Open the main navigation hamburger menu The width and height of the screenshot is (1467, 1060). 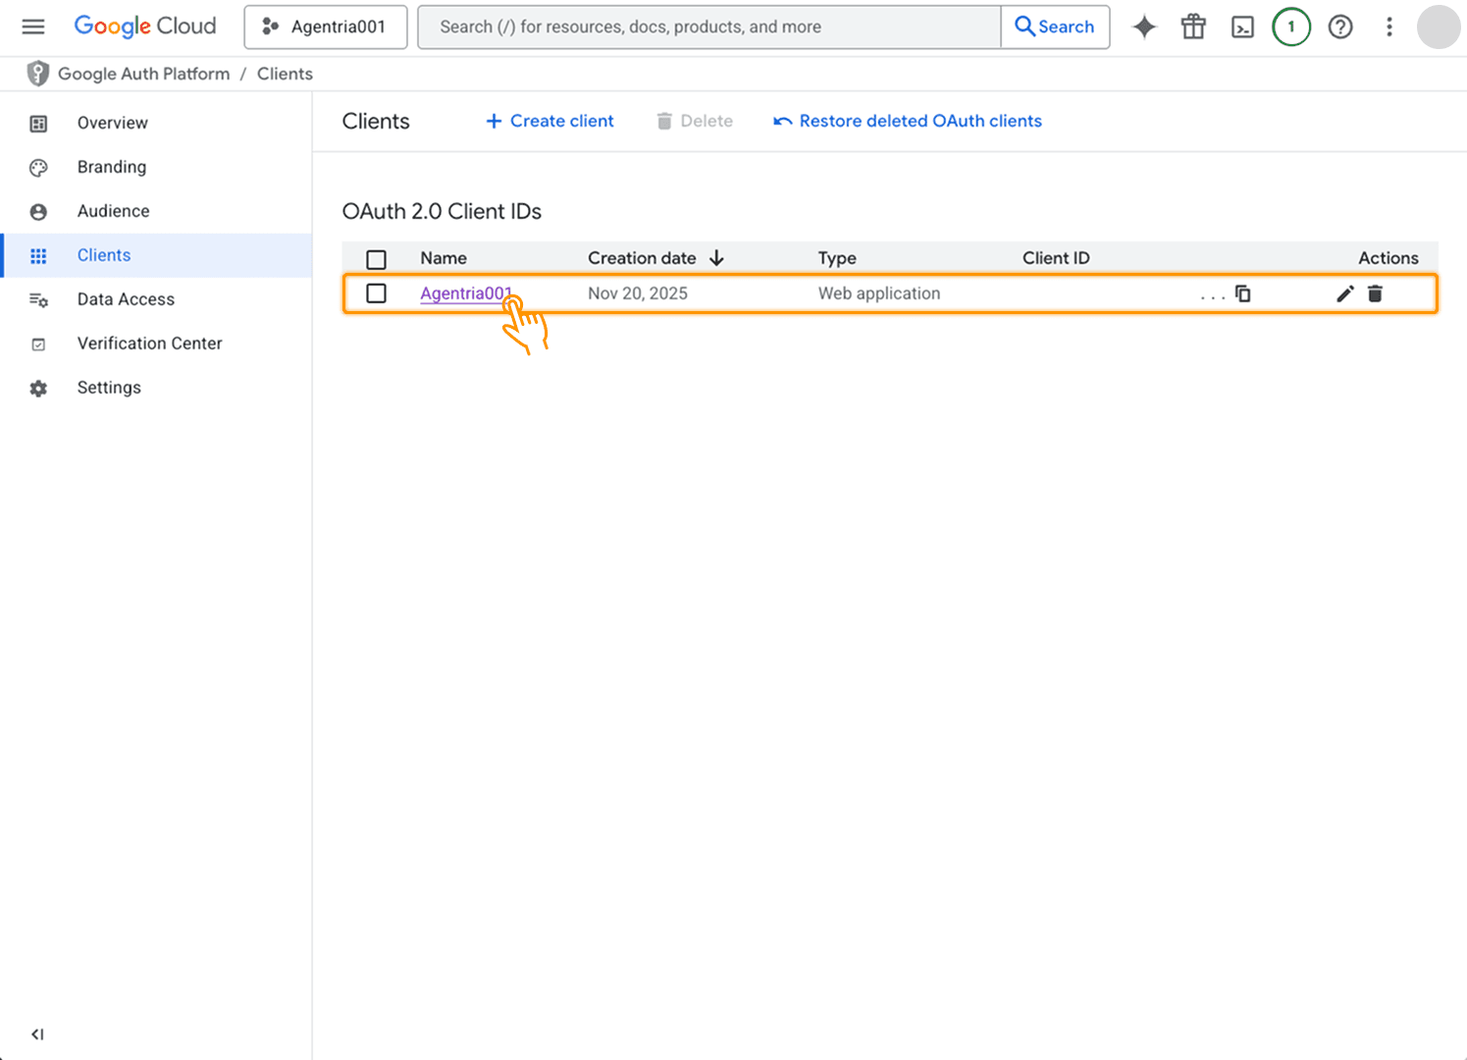point(33,26)
